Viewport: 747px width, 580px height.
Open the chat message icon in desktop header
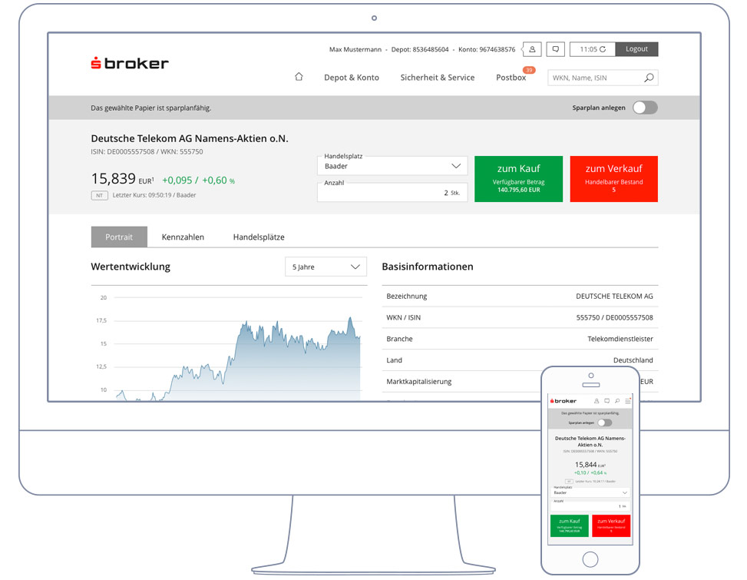point(556,49)
